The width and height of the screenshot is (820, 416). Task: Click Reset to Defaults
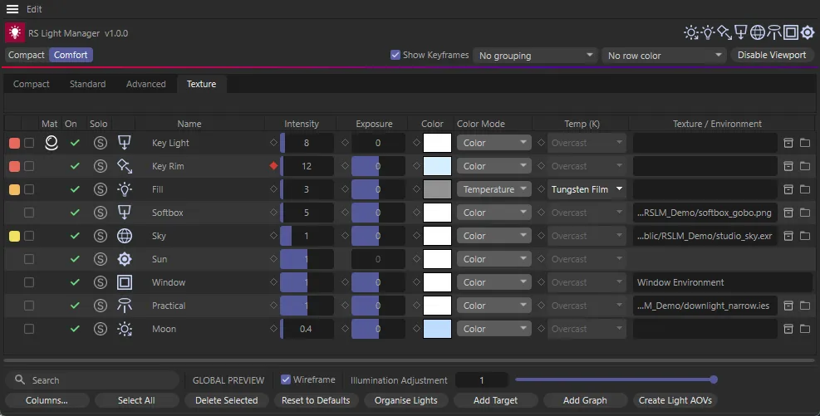point(316,400)
